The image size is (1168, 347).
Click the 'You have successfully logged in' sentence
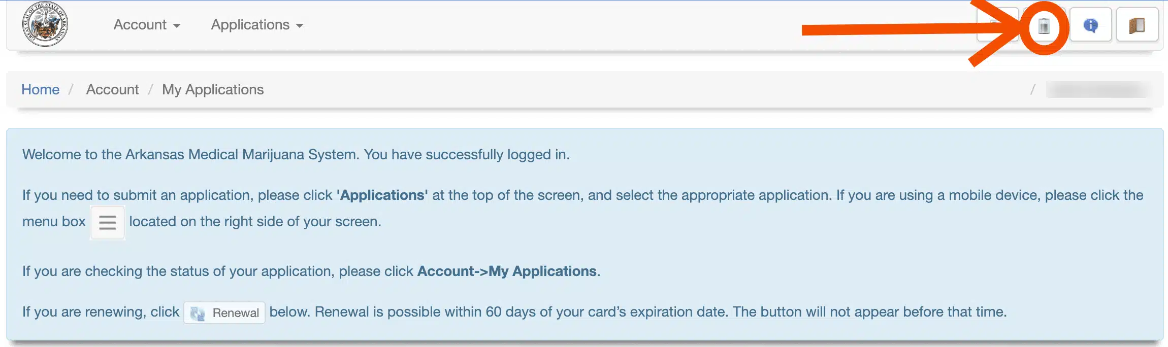point(467,155)
